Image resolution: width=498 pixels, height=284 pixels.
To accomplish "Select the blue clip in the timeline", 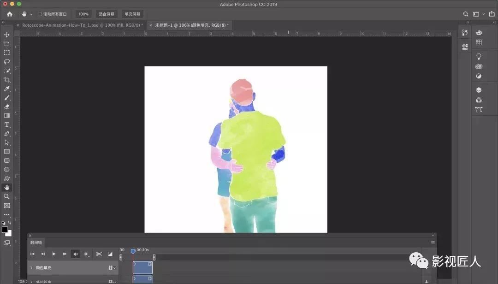I will click(142, 267).
